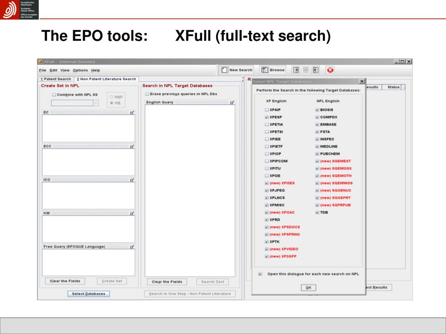Toggle the (new) SQPRPUB checkbox
The image size is (446, 334).
click(x=317, y=205)
